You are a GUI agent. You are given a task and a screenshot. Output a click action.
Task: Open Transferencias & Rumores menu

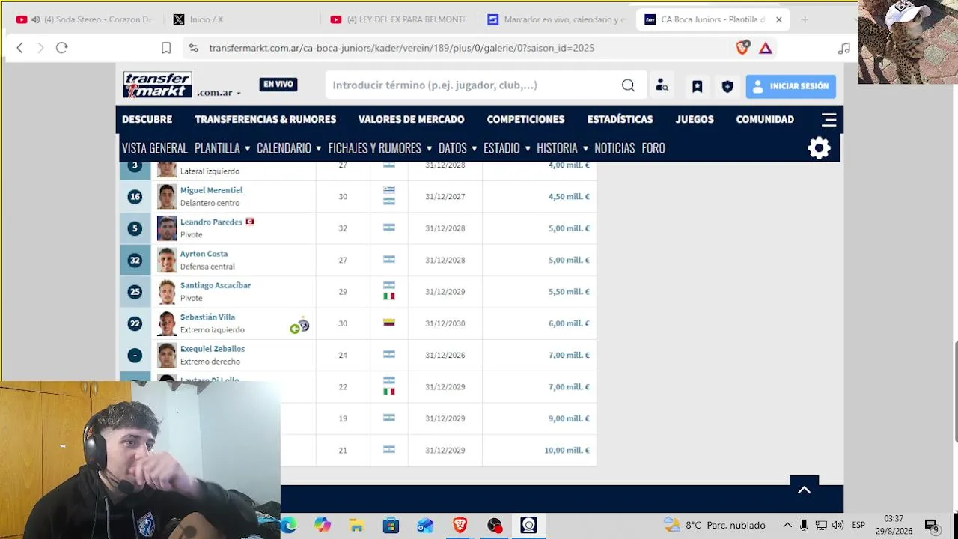[265, 119]
